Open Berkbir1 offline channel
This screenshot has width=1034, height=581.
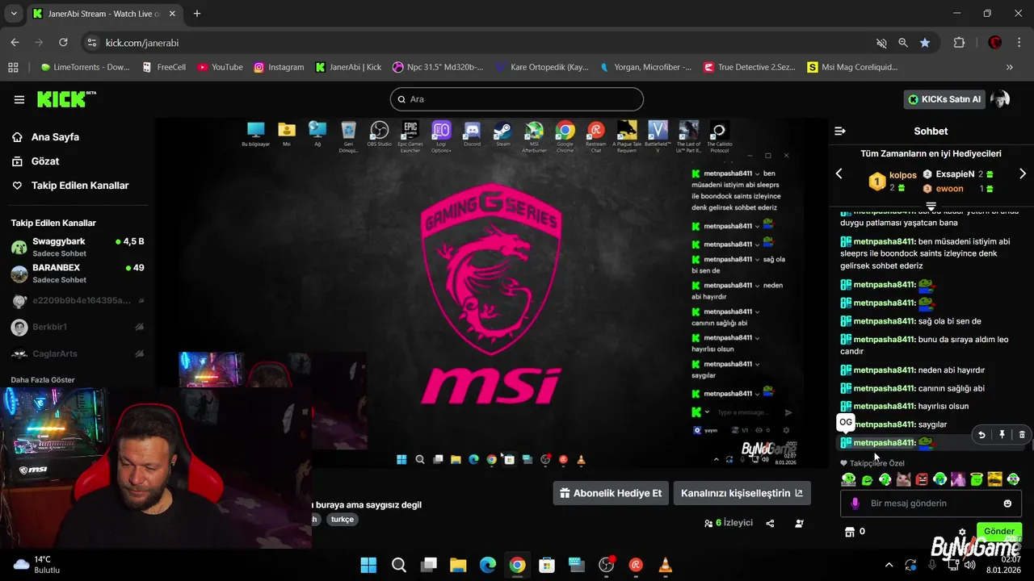pyautogui.click(x=78, y=327)
